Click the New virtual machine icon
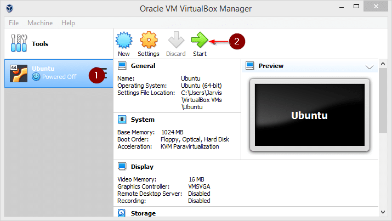This screenshot has width=392, height=221. point(123,41)
